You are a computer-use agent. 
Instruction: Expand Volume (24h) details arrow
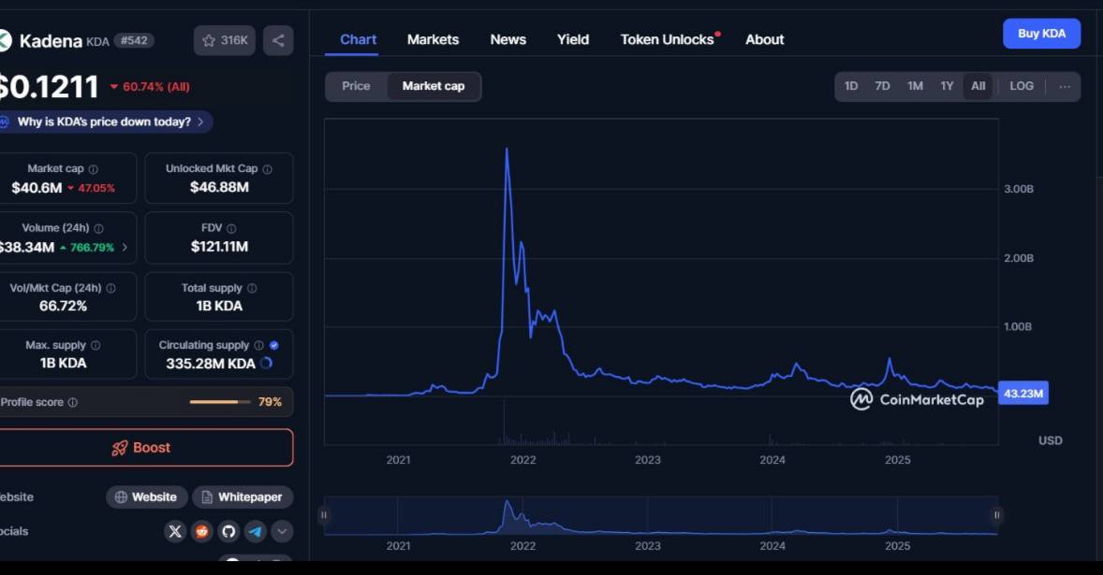[125, 247]
